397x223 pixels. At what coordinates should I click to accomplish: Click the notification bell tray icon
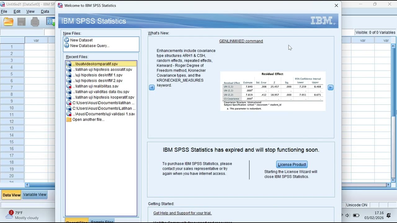[389, 215]
